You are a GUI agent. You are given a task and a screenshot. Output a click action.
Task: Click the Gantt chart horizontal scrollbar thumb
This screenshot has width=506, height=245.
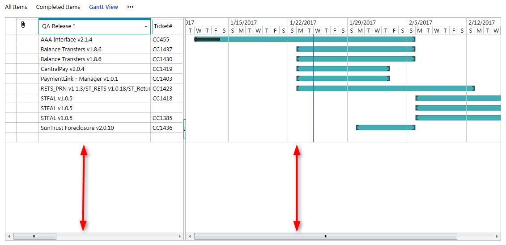(325, 236)
